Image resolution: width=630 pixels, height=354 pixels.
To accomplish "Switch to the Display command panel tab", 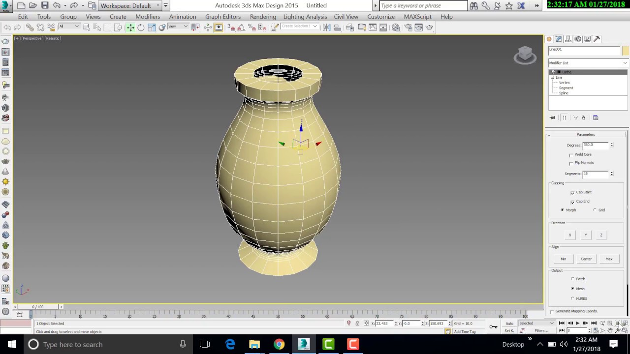I will point(587,39).
